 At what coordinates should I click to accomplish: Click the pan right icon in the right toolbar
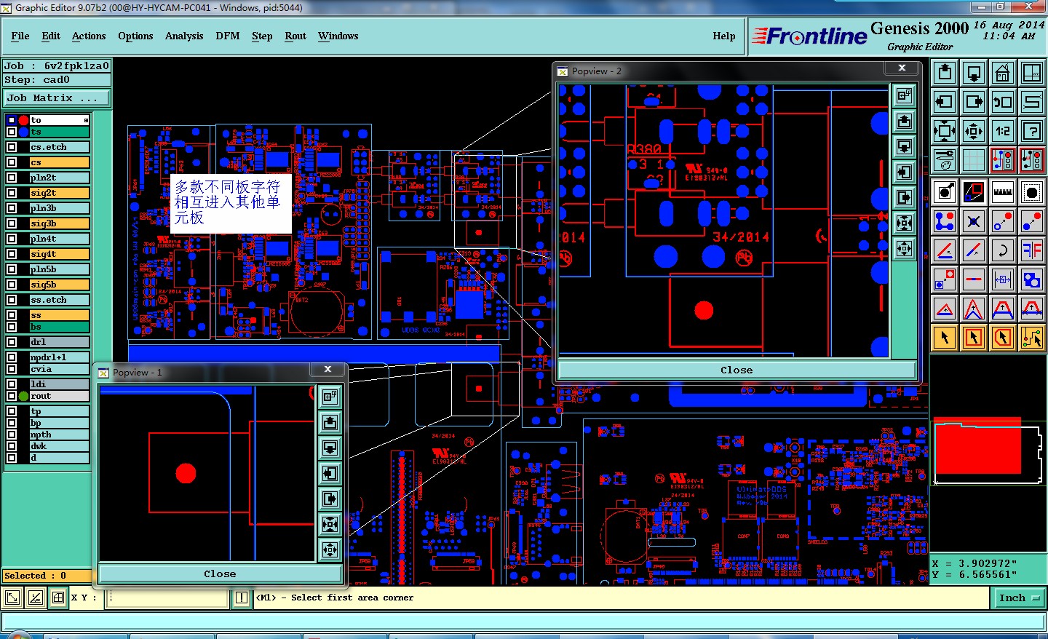[974, 102]
